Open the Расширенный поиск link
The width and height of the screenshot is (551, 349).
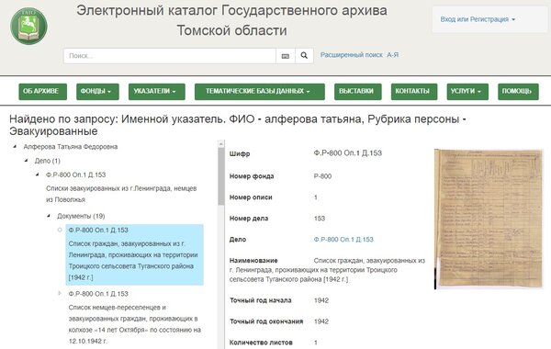(x=352, y=55)
